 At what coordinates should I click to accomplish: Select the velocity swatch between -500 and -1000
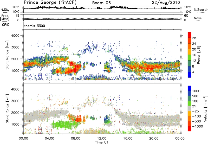pos(190,123)
